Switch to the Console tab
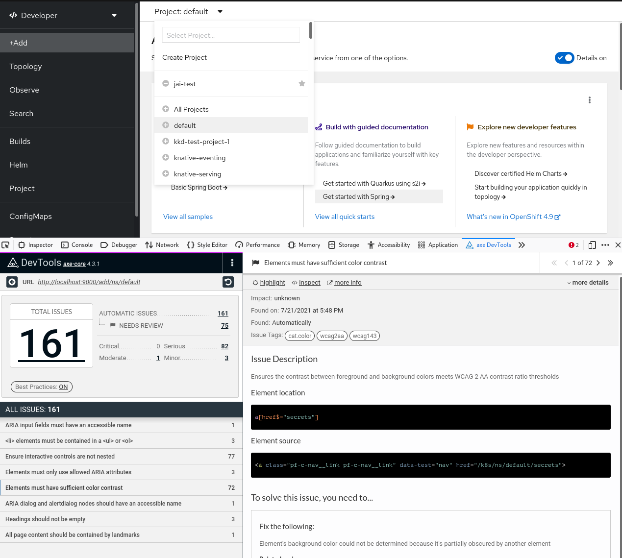The image size is (622, 558). click(77, 245)
